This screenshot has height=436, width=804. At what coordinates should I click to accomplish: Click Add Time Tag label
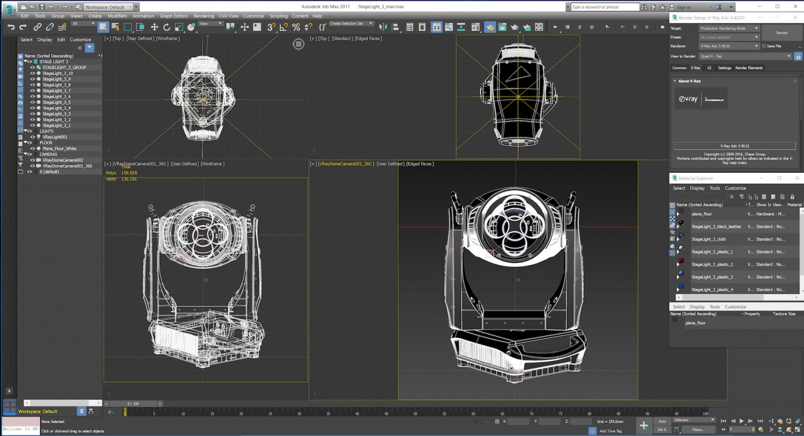[x=611, y=431]
